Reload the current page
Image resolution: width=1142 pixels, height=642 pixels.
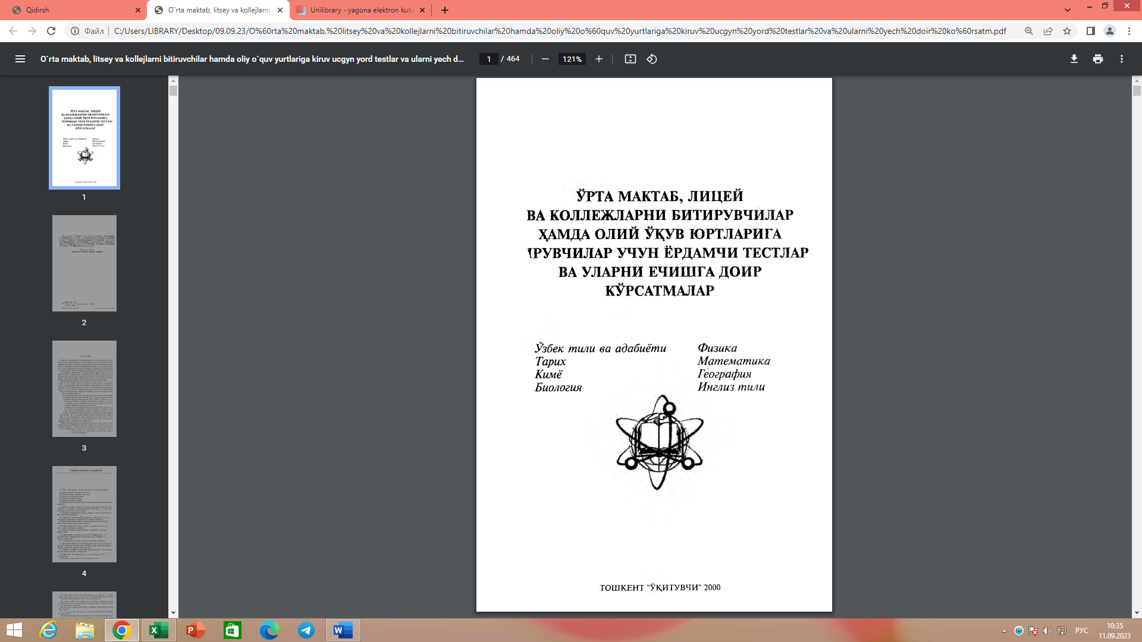click(51, 31)
